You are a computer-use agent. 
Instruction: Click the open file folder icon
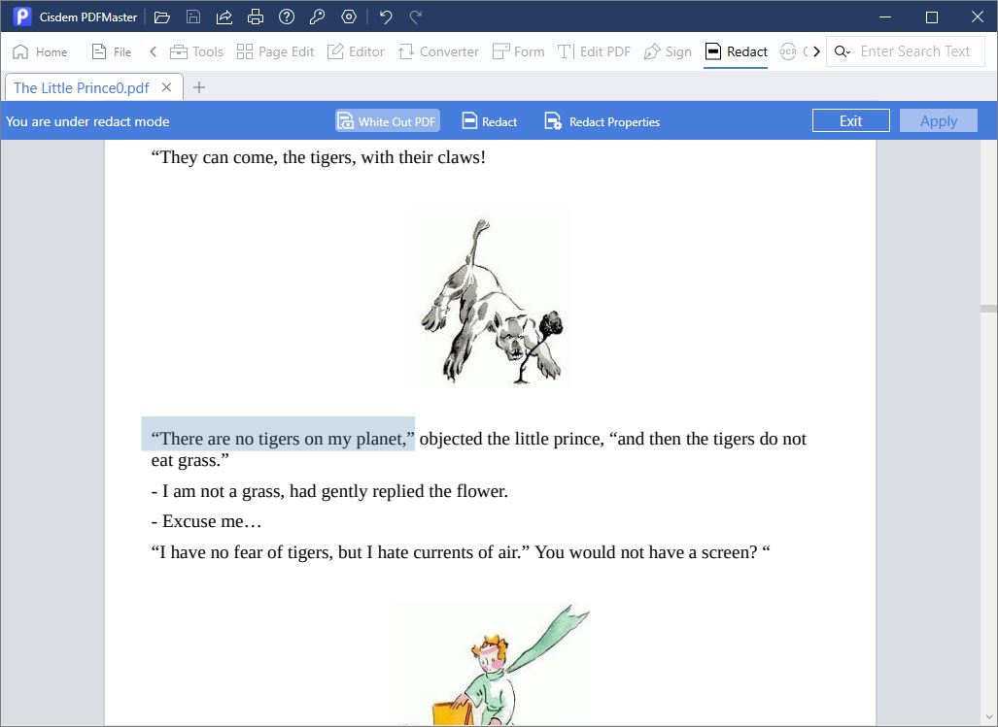(x=162, y=17)
